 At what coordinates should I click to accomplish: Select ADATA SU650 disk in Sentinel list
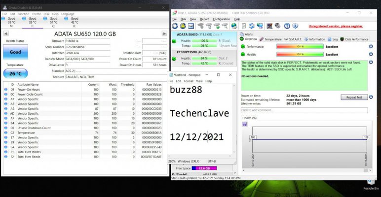pos(204,40)
